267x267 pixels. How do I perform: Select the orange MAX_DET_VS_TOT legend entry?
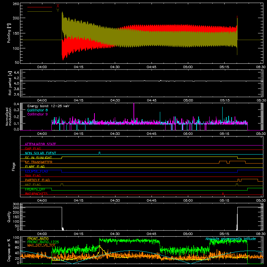[x=41, y=245]
